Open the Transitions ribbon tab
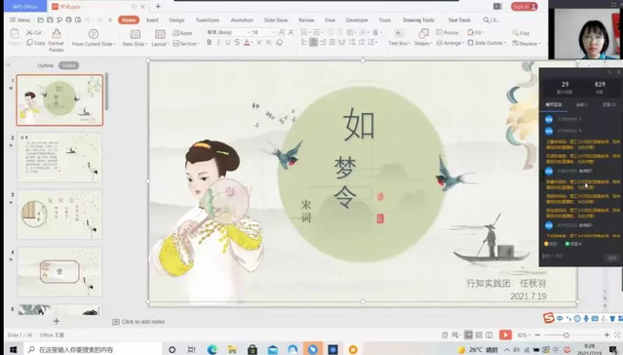 tap(207, 20)
